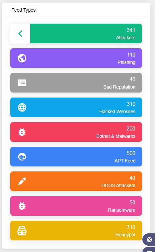
Task: Click the globe icon on Phishing card
Action: click(x=22, y=58)
